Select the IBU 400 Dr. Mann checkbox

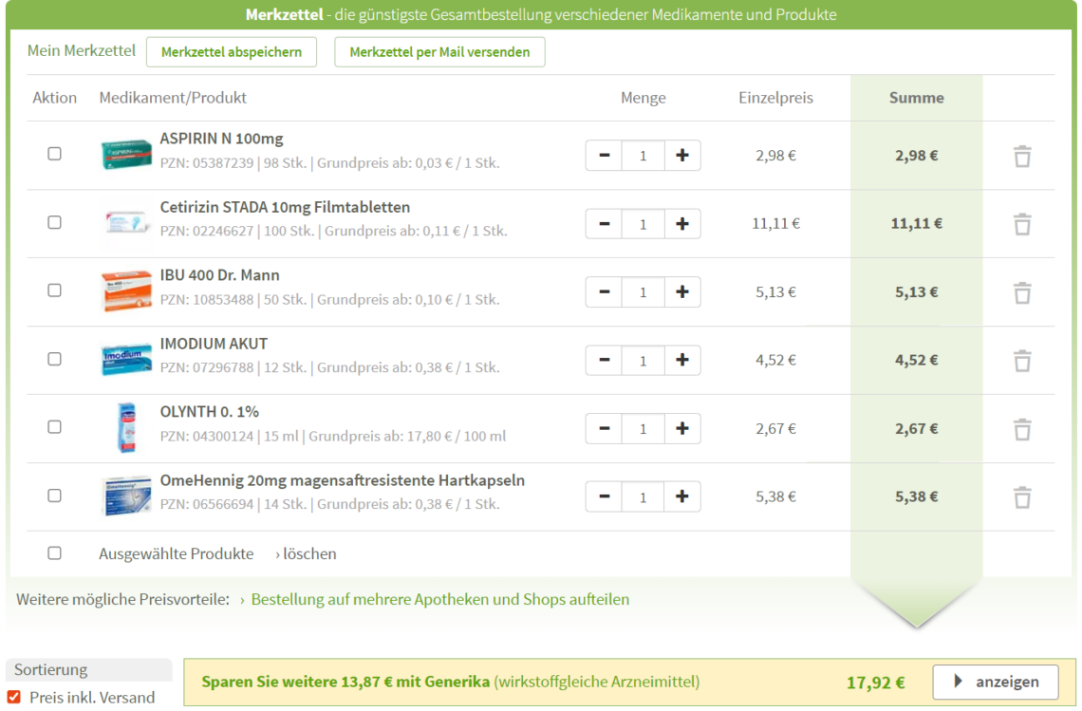(54, 290)
